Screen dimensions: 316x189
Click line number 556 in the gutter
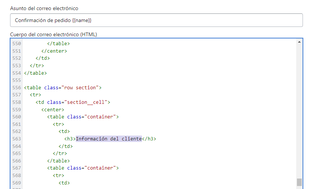pos(16,88)
